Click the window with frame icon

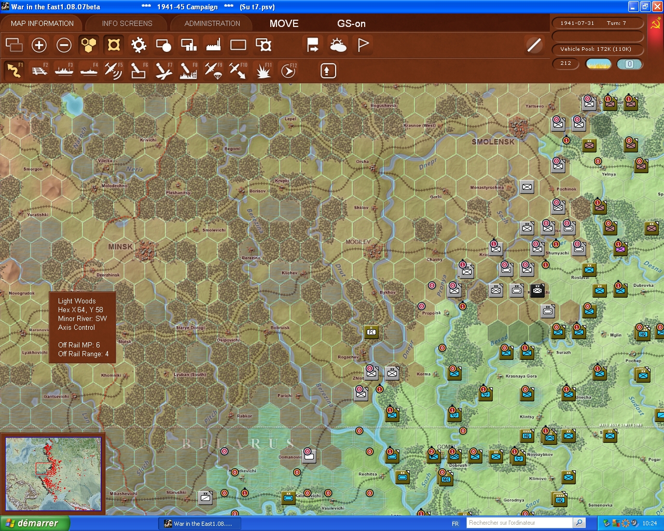coord(263,45)
